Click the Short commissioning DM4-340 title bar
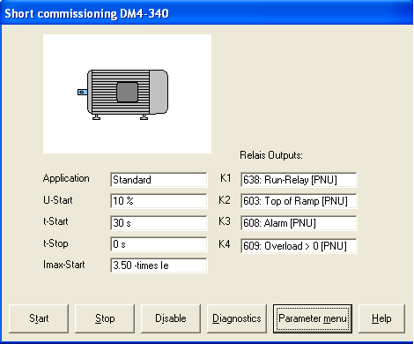Screen dimensions: 414x344 (x=207, y=13)
